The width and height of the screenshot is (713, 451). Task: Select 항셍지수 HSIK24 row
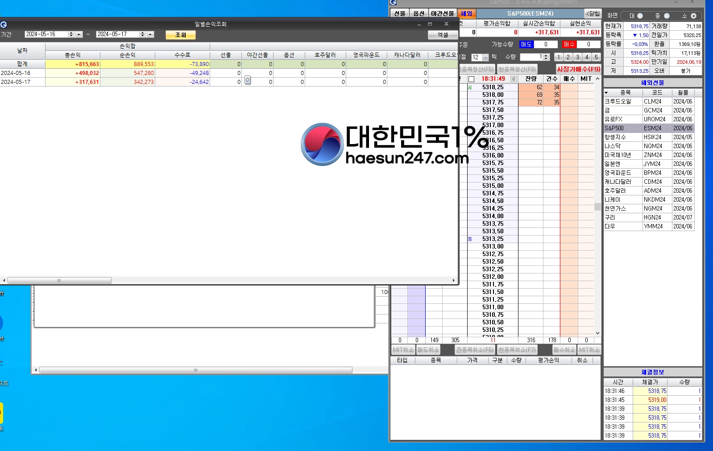pos(649,137)
